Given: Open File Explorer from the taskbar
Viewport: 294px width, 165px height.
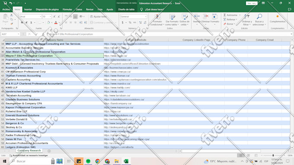Looking at the screenshot, I should [117, 161].
